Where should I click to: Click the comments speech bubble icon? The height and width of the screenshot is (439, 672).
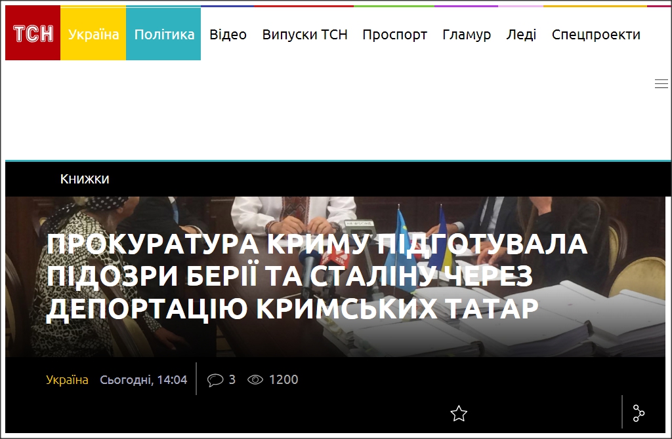click(x=215, y=379)
